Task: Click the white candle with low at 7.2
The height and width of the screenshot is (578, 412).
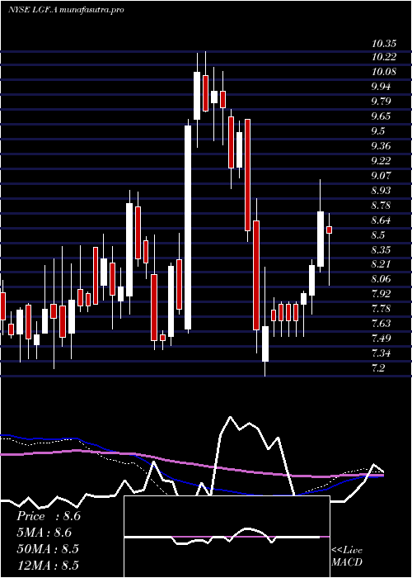Action: (x=265, y=343)
